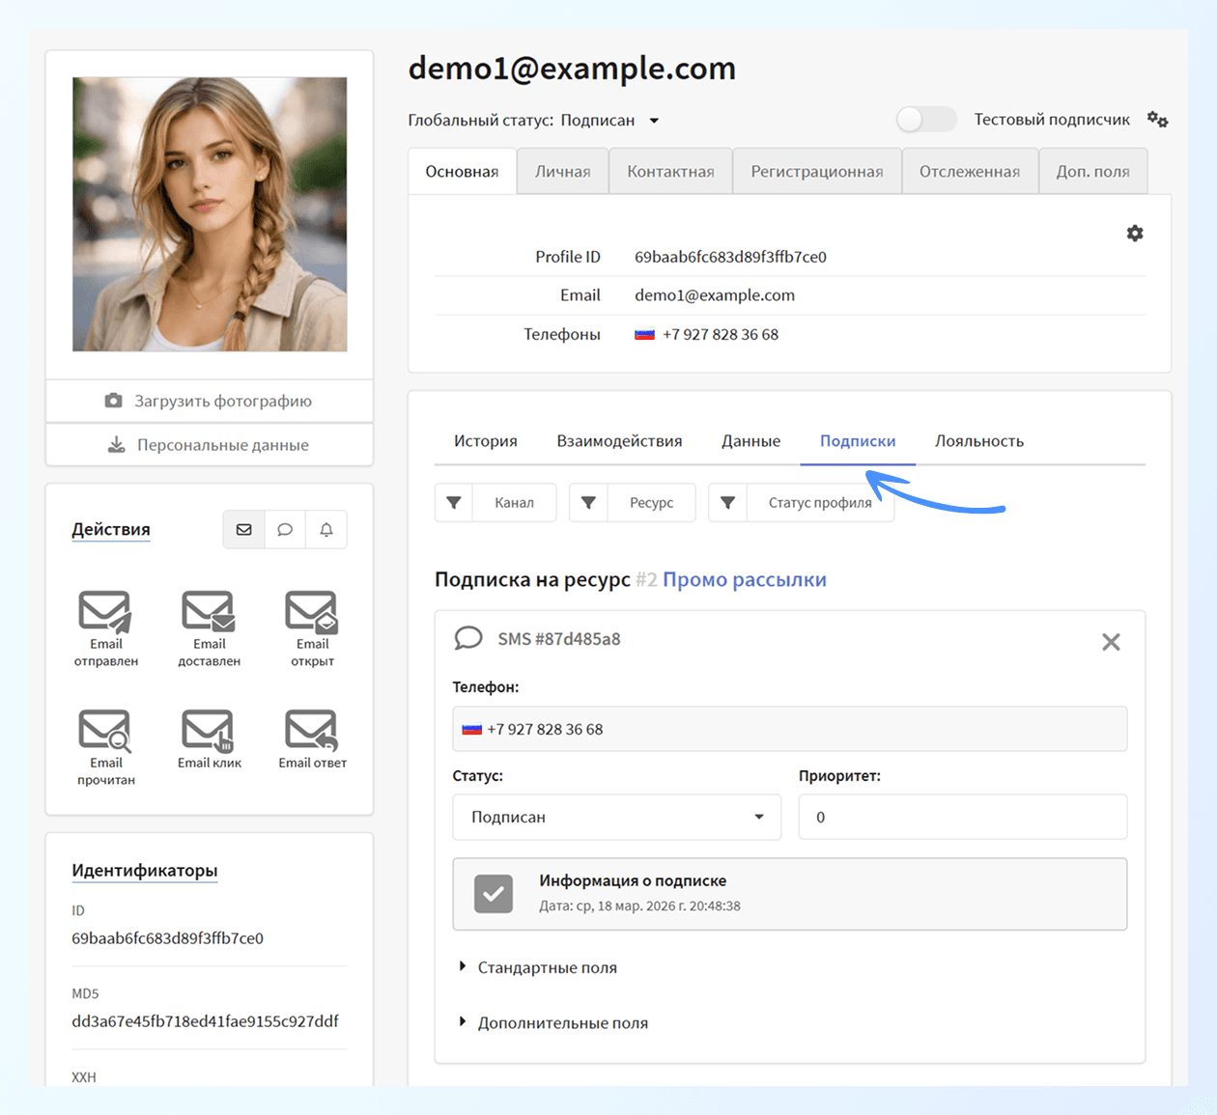Click the Email прочитан action icon
Screen dimensions: 1217x1115
(x=105, y=731)
